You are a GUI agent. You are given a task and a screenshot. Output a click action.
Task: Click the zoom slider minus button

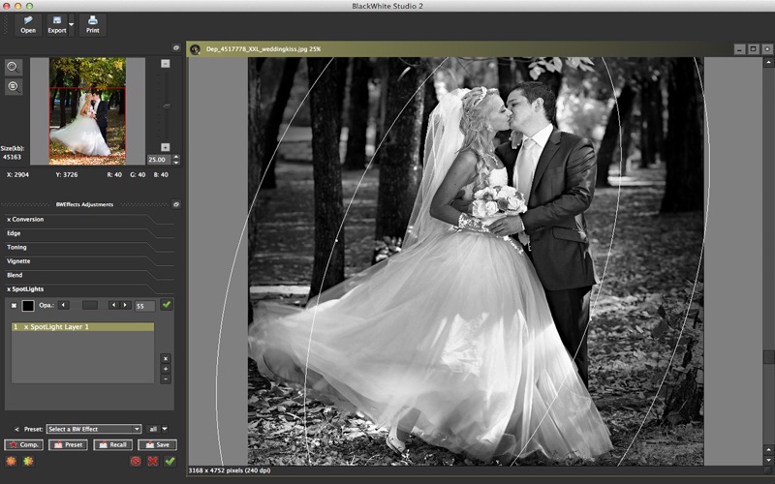point(166,63)
